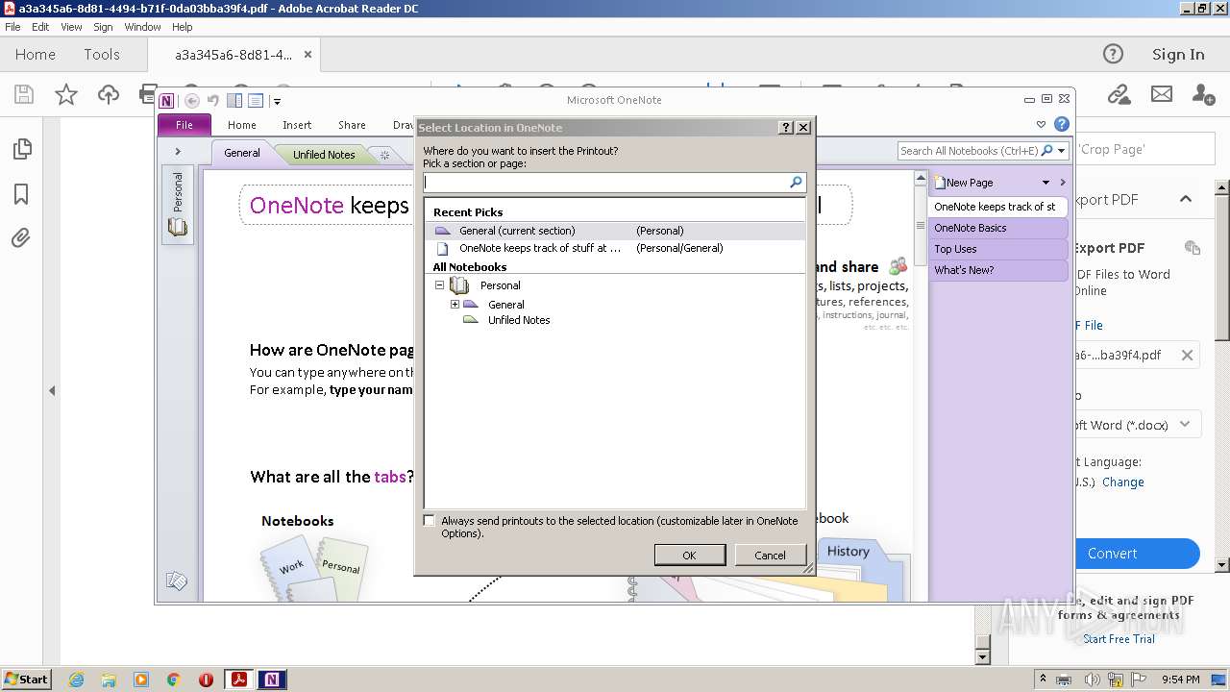Open the What's New? page tab

[x=998, y=270]
